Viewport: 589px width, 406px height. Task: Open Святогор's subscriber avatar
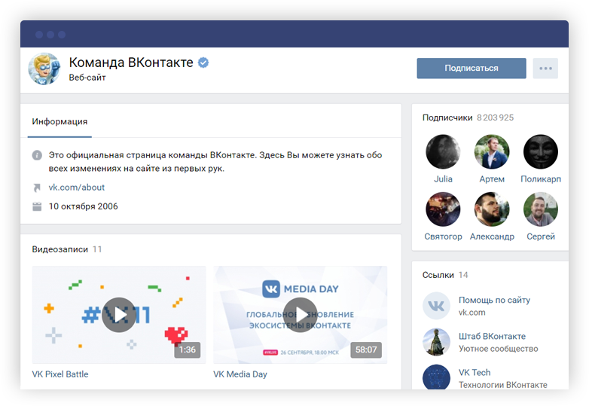[443, 209]
